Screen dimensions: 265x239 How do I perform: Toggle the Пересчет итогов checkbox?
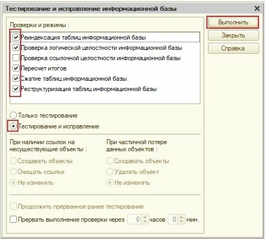point(16,68)
